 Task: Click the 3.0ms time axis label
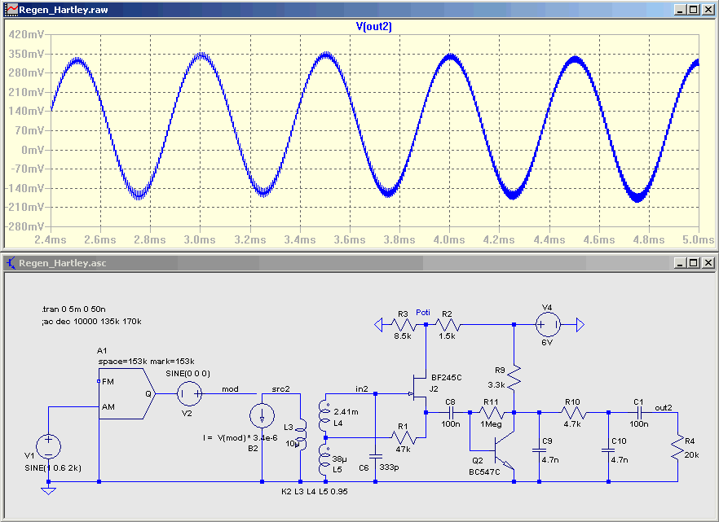point(200,239)
